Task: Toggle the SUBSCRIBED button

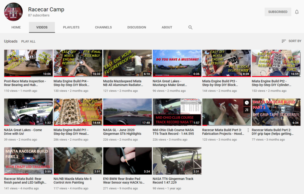Action: (x=278, y=12)
